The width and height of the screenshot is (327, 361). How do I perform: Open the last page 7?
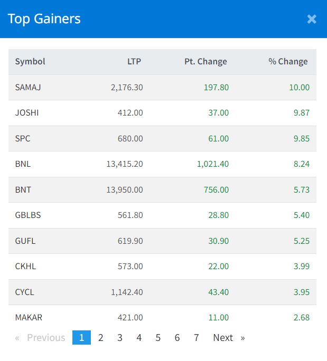tap(196, 338)
